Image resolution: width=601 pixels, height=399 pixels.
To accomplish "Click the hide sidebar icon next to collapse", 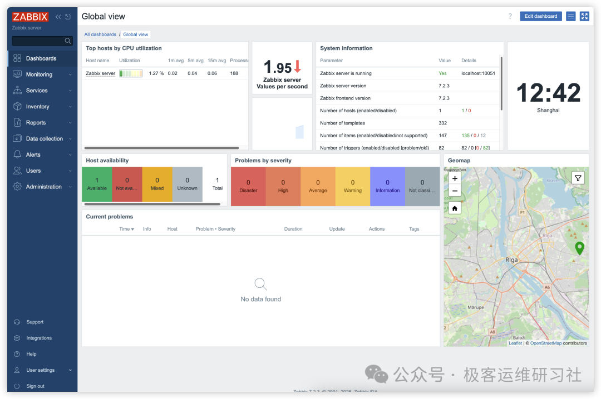I will [x=68, y=17].
